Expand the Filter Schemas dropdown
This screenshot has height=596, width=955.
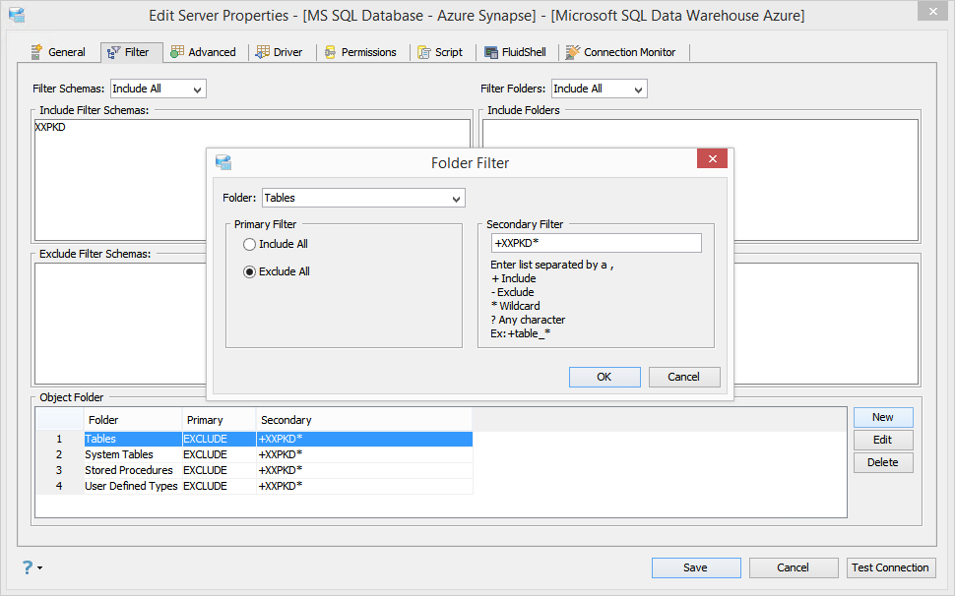159,89
